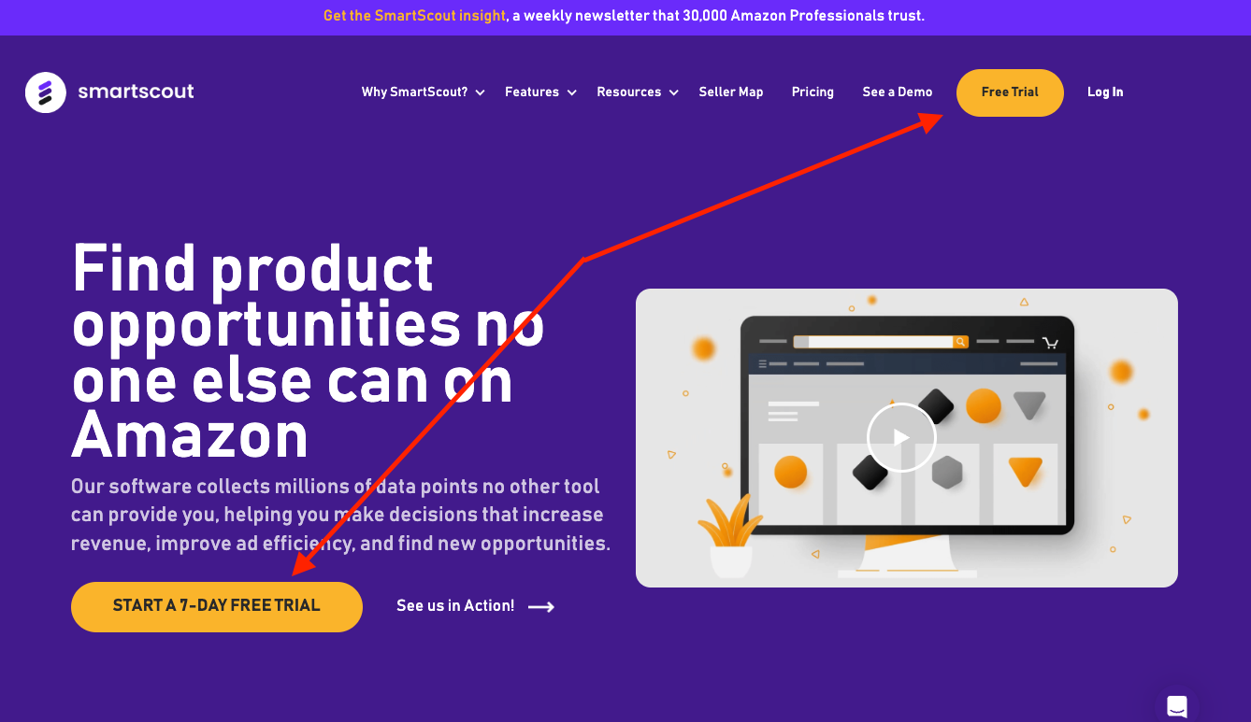Go to the Pricing page
This screenshot has height=722, width=1251.
tap(812, 92)
